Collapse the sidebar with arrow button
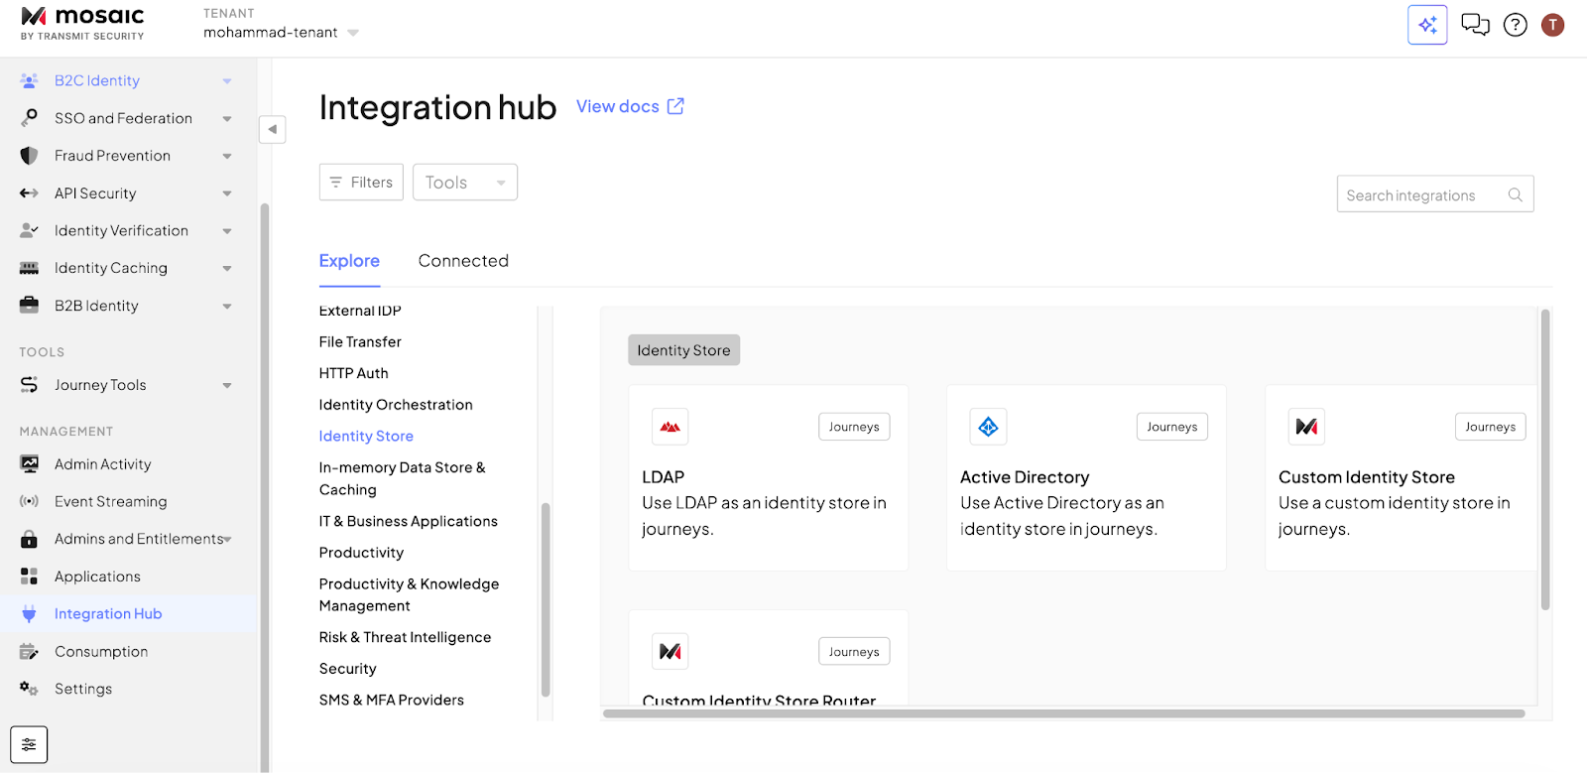This screenshot has width=1587, height=773. click(272, 129)
